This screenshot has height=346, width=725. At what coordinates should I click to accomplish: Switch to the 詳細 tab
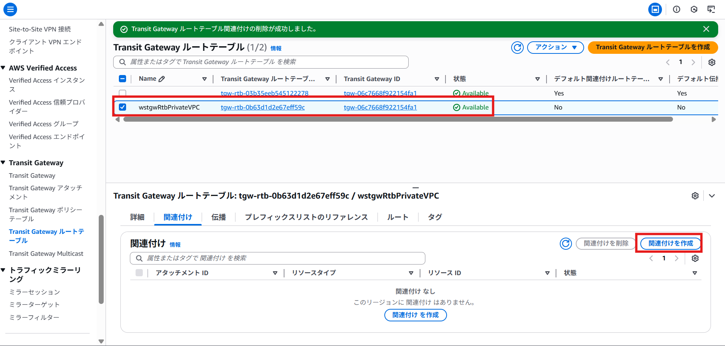coord(137,217)
